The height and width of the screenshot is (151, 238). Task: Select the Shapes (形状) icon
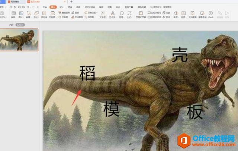pos(37,13)
